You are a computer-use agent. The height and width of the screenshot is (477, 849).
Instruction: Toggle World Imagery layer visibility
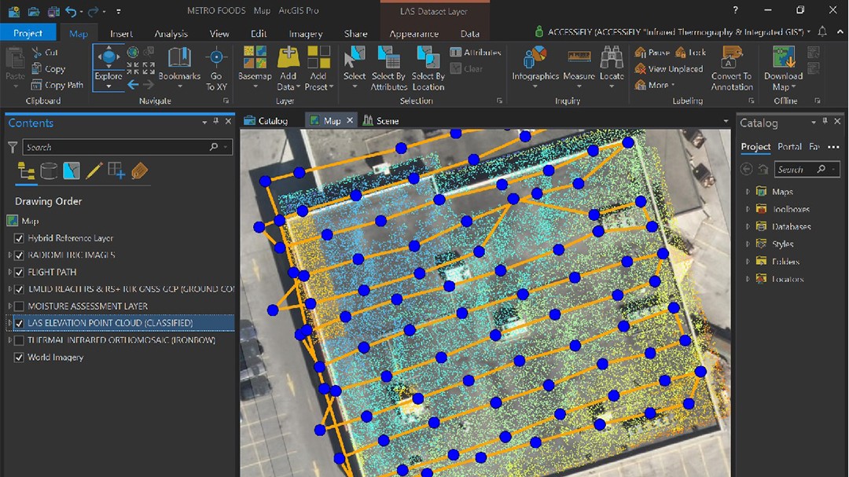20,357
